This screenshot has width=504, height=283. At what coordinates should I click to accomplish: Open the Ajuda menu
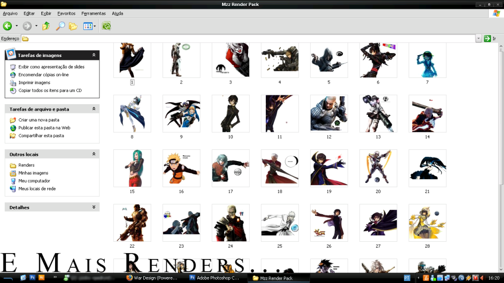(x=117, y=13)
